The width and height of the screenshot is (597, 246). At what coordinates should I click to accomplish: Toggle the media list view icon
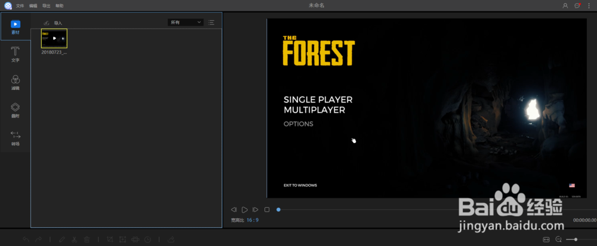pyautogui.click(x=211, y=23)
